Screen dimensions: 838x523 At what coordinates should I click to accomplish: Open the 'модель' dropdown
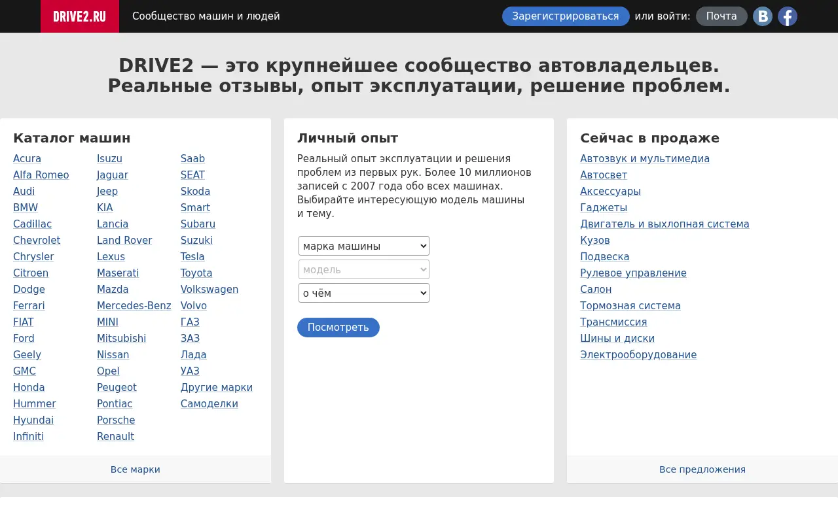[x=364, y=269]
